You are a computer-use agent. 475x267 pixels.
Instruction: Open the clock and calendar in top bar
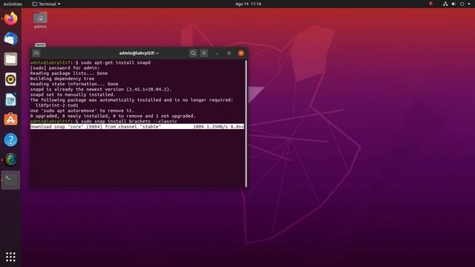click(x=248, y=4)
